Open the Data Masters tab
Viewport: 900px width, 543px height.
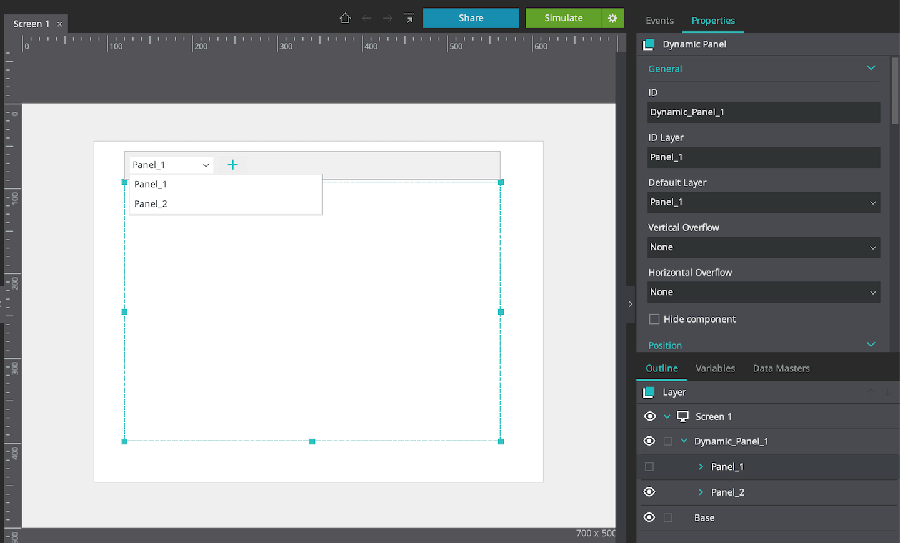pos(781,368)
